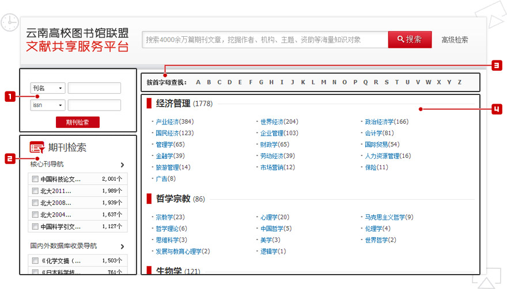
Task: Open the 高级检索 advanced search link
Action: tap(455, 40)
